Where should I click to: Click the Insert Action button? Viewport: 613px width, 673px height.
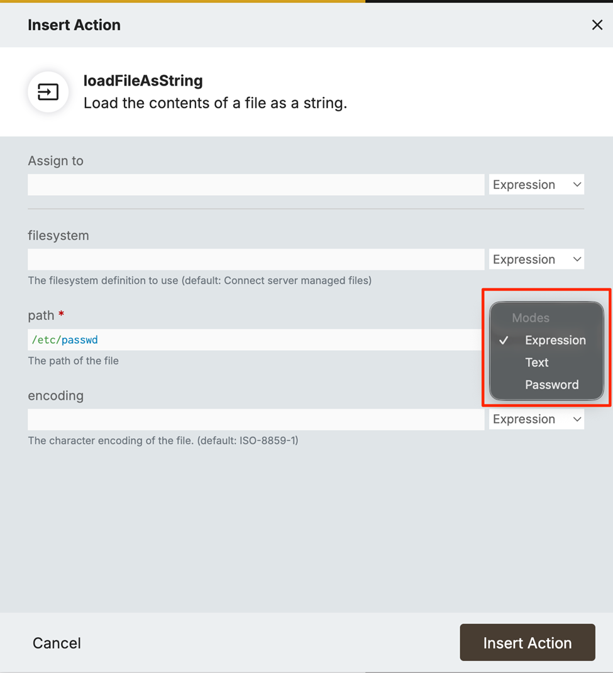pos(527,643)
